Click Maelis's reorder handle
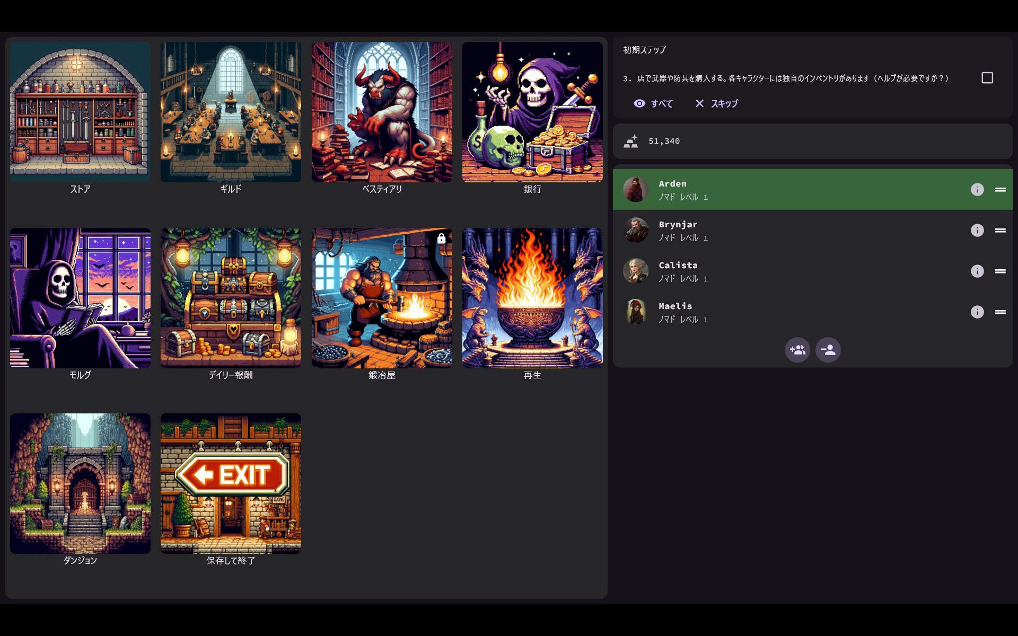 (x=1001, y=312)
